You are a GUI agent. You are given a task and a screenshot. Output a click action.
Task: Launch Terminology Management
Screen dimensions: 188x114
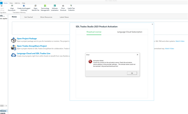click(x=45, y=8)
